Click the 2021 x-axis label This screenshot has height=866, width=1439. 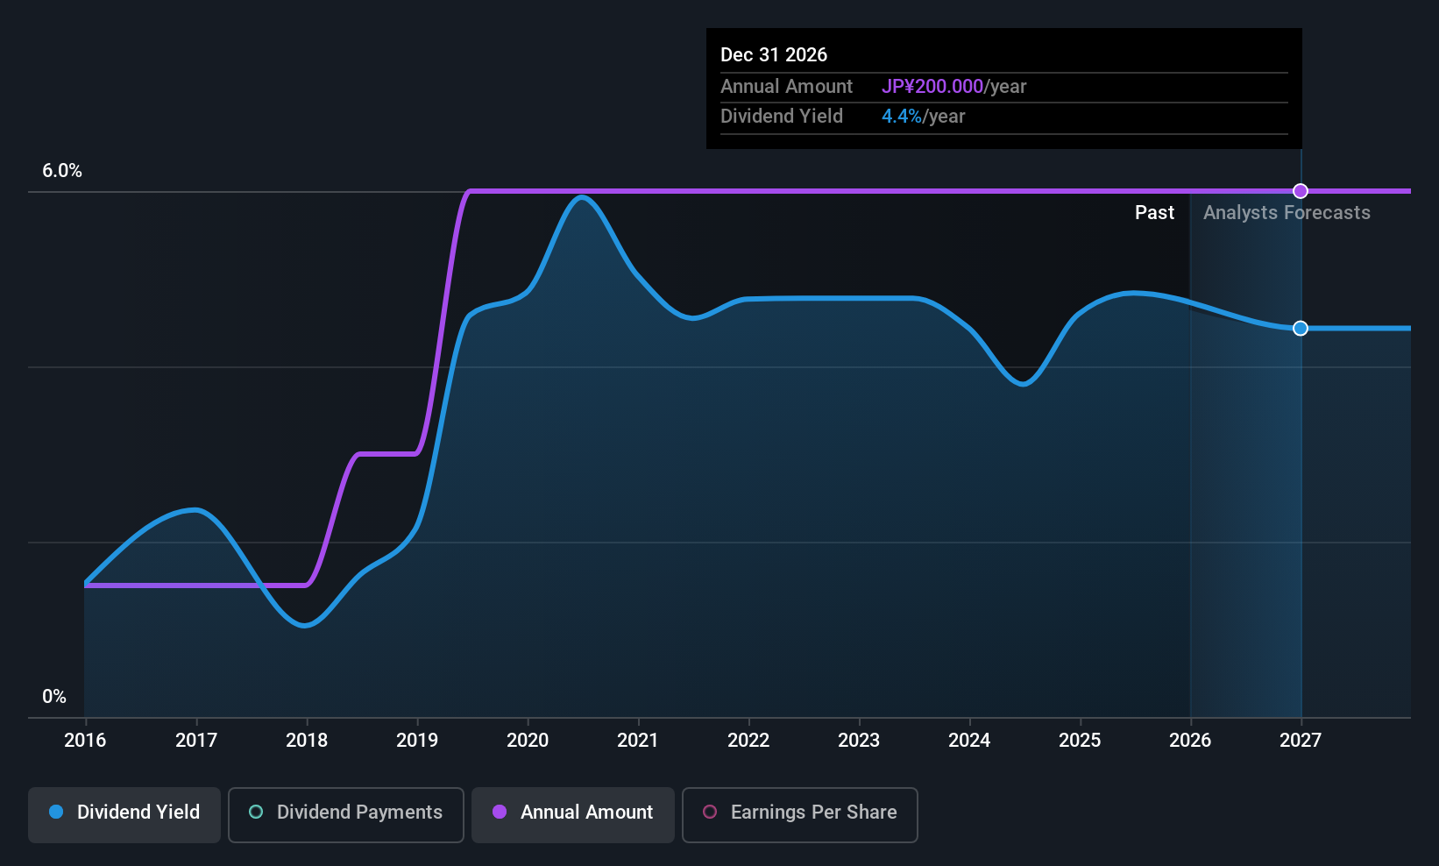638,741
